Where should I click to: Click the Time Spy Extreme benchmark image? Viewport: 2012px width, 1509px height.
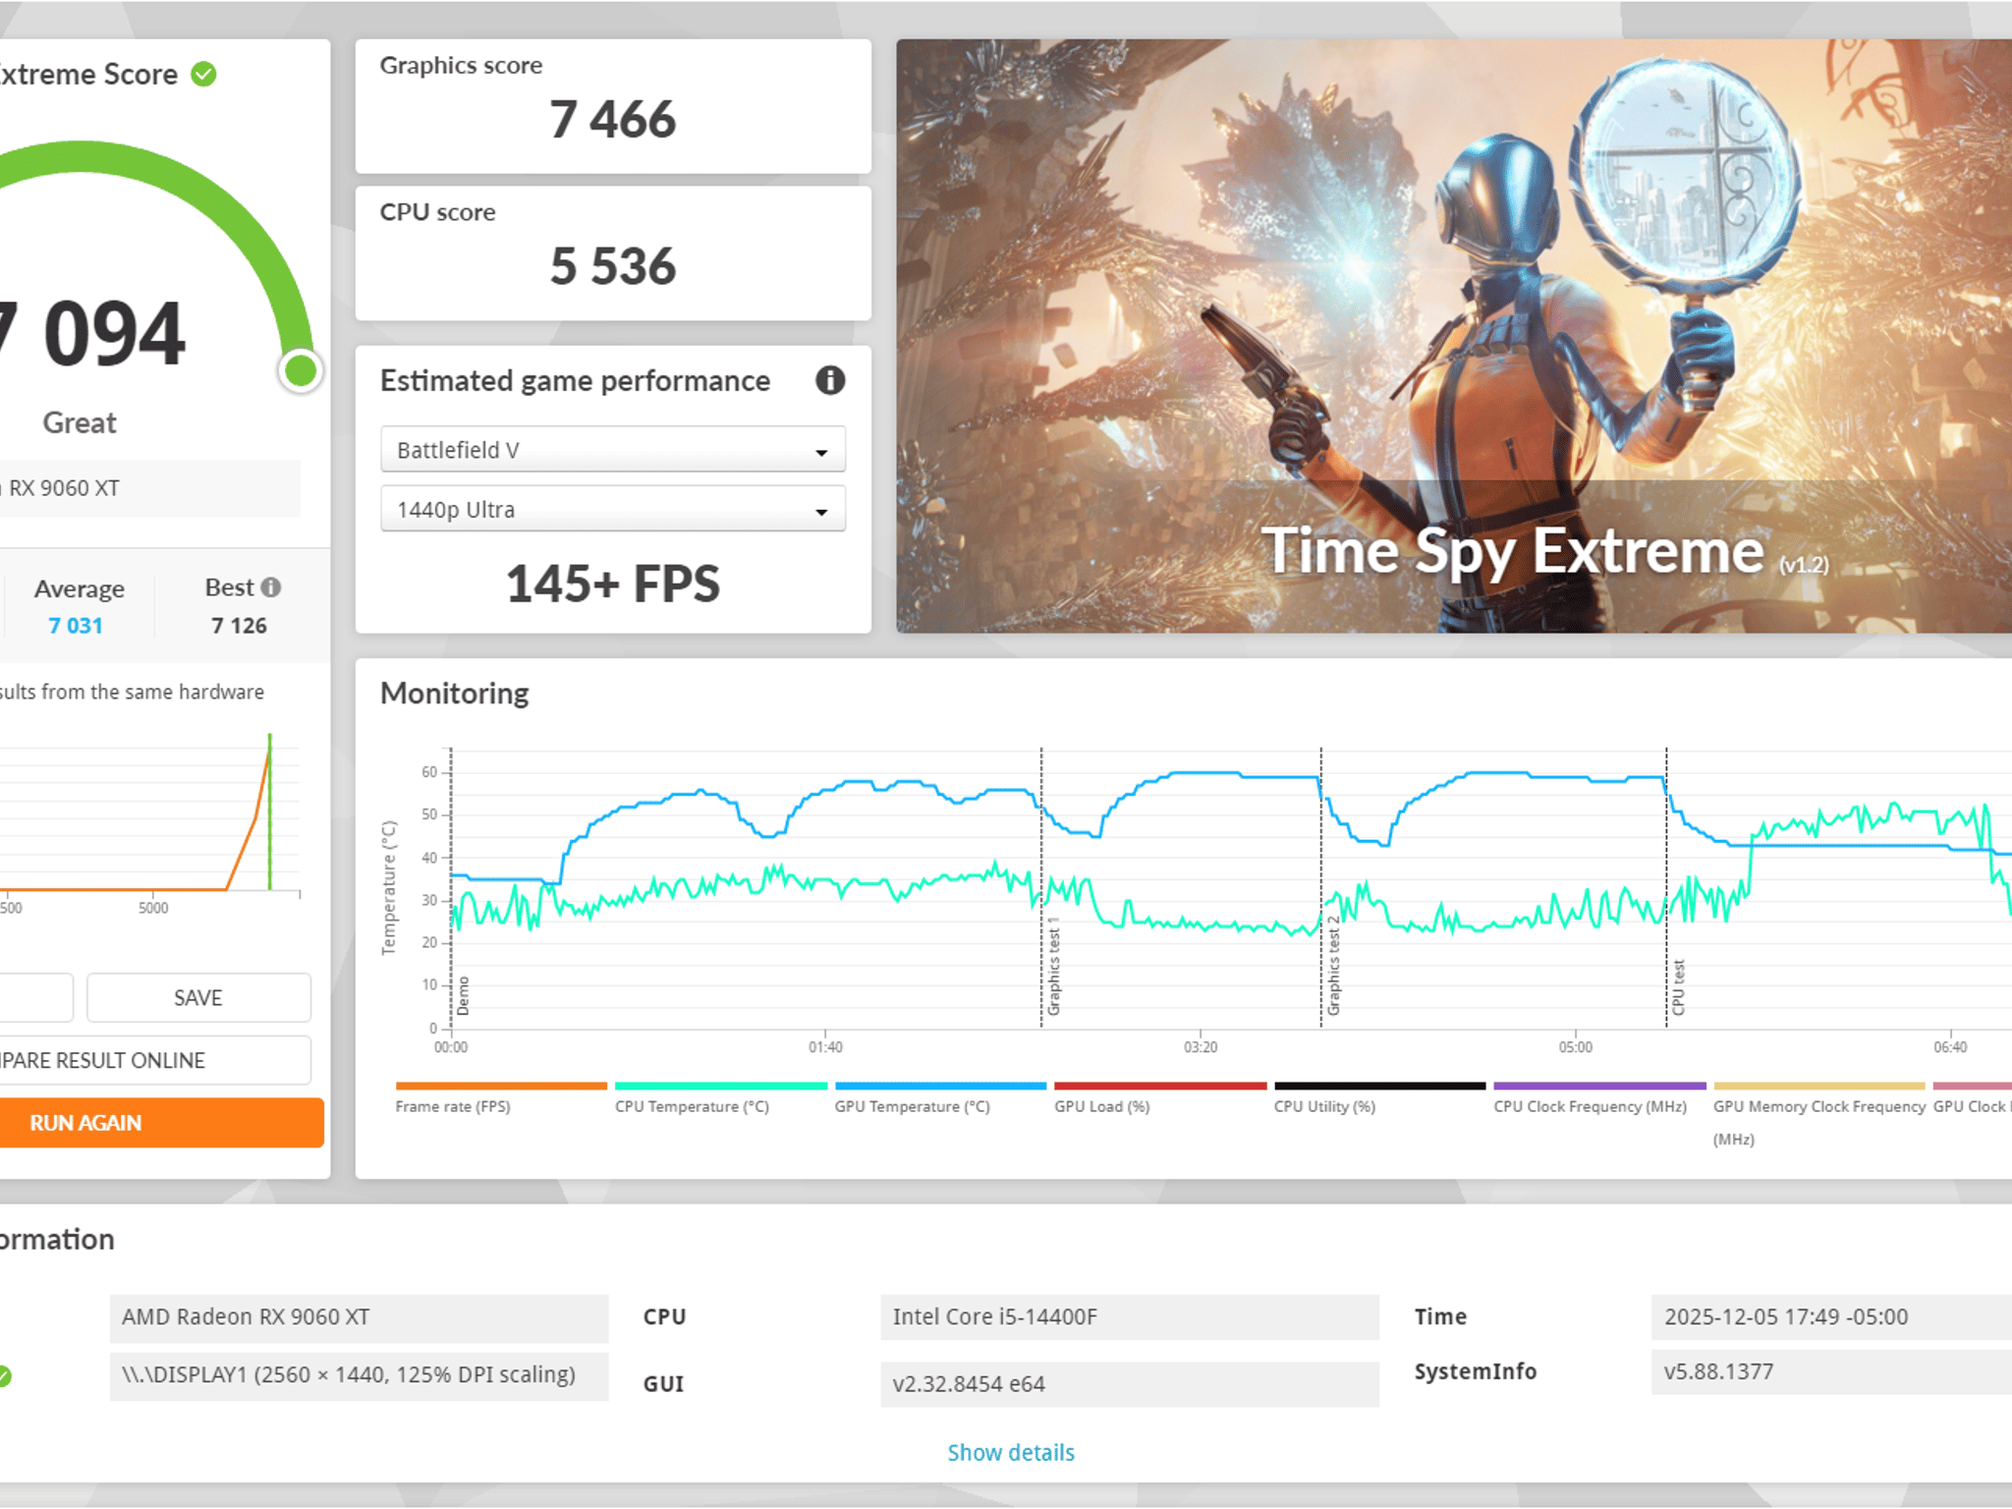click(x=1453, y=336)
